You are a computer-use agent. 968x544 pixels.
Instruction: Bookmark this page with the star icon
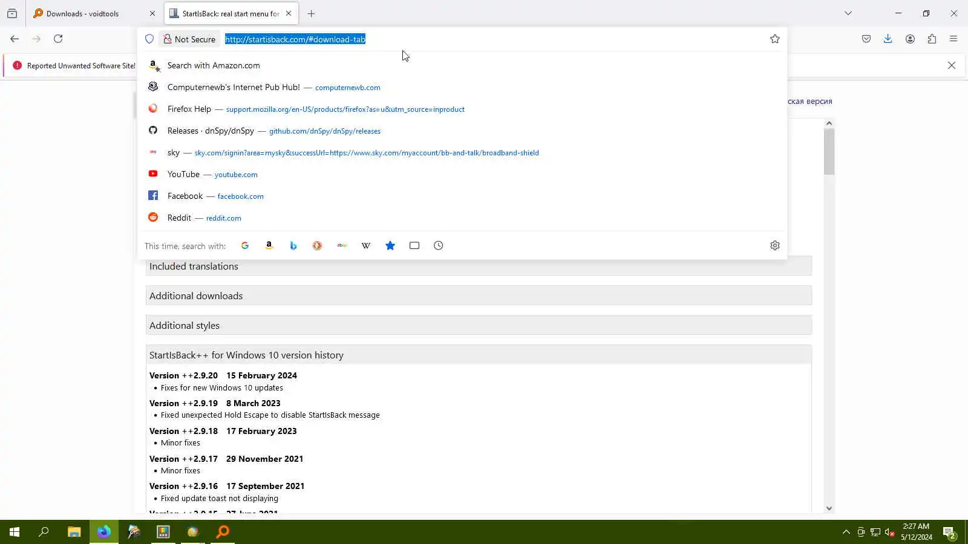coord(775,39)
